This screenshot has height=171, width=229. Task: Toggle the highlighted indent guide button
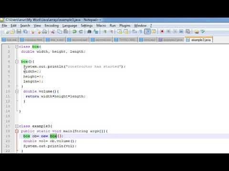click(x=147, y=32)
